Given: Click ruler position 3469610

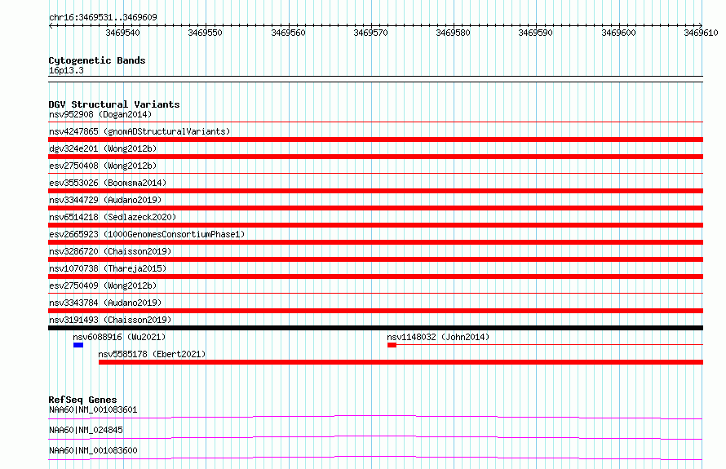Looking at the screenshot, I should 701,33.
